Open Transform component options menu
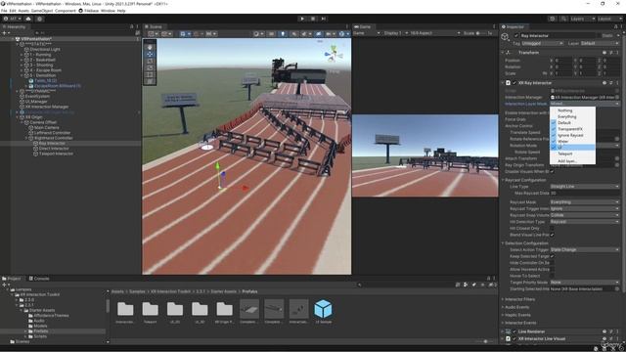The height and width of the screenshot is (352, 626). [617, 53]
